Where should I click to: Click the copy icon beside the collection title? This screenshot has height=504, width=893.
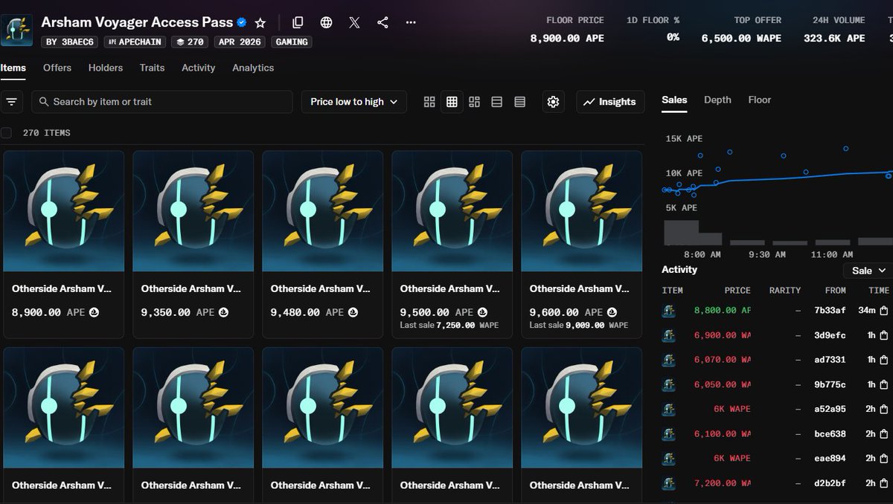tap(298, 22)
